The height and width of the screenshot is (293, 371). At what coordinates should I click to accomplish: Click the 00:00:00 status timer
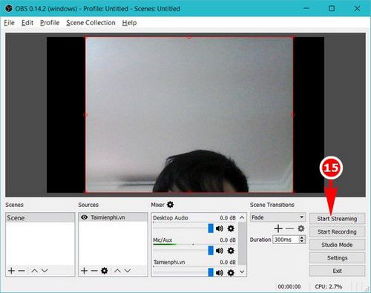[x=289, y=286]
